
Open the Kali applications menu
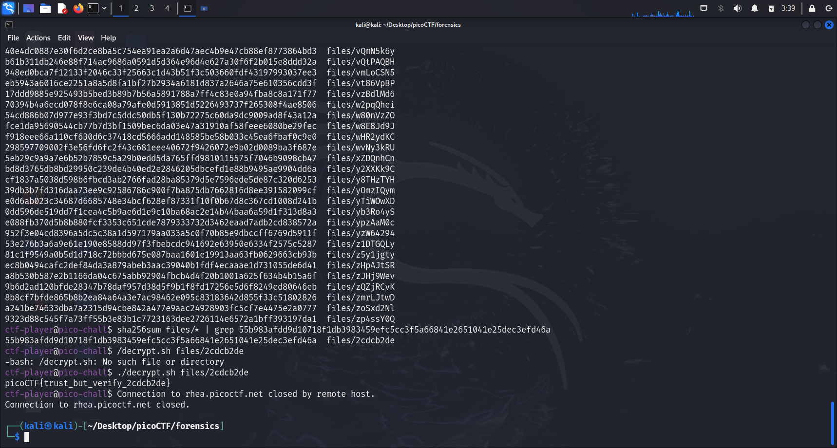pyautogui.click(x=8, y=8)
